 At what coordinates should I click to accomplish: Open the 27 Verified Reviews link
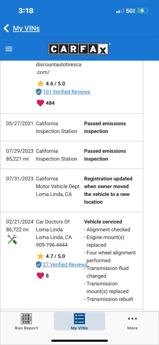click(x=65, y=264)
